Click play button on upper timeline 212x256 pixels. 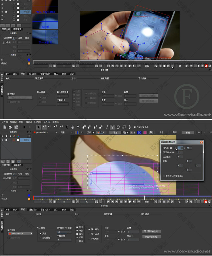pos(130,66)
